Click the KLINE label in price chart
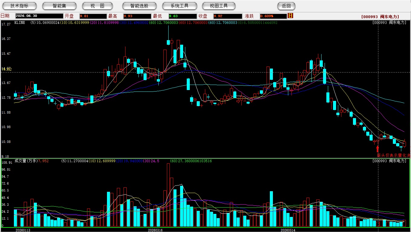This screenshot has height=232, width=411. coord(20,23)
